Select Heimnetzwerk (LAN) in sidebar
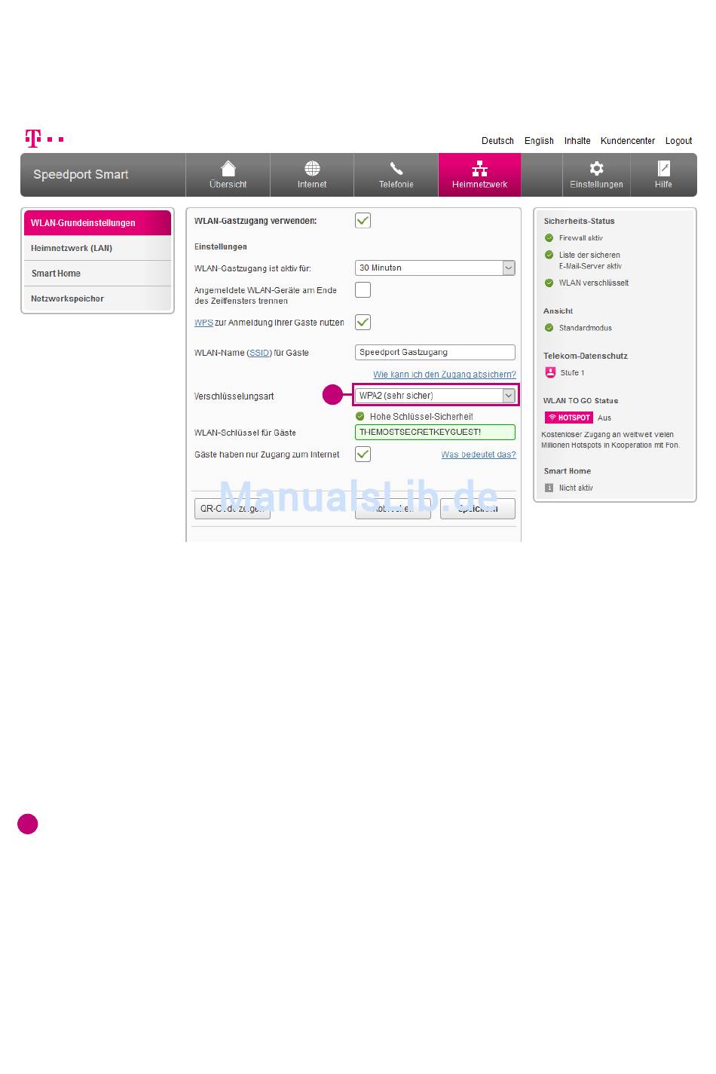Image resolution: width=716 pixels, height=1074 pixels. [x=97, y=248]
